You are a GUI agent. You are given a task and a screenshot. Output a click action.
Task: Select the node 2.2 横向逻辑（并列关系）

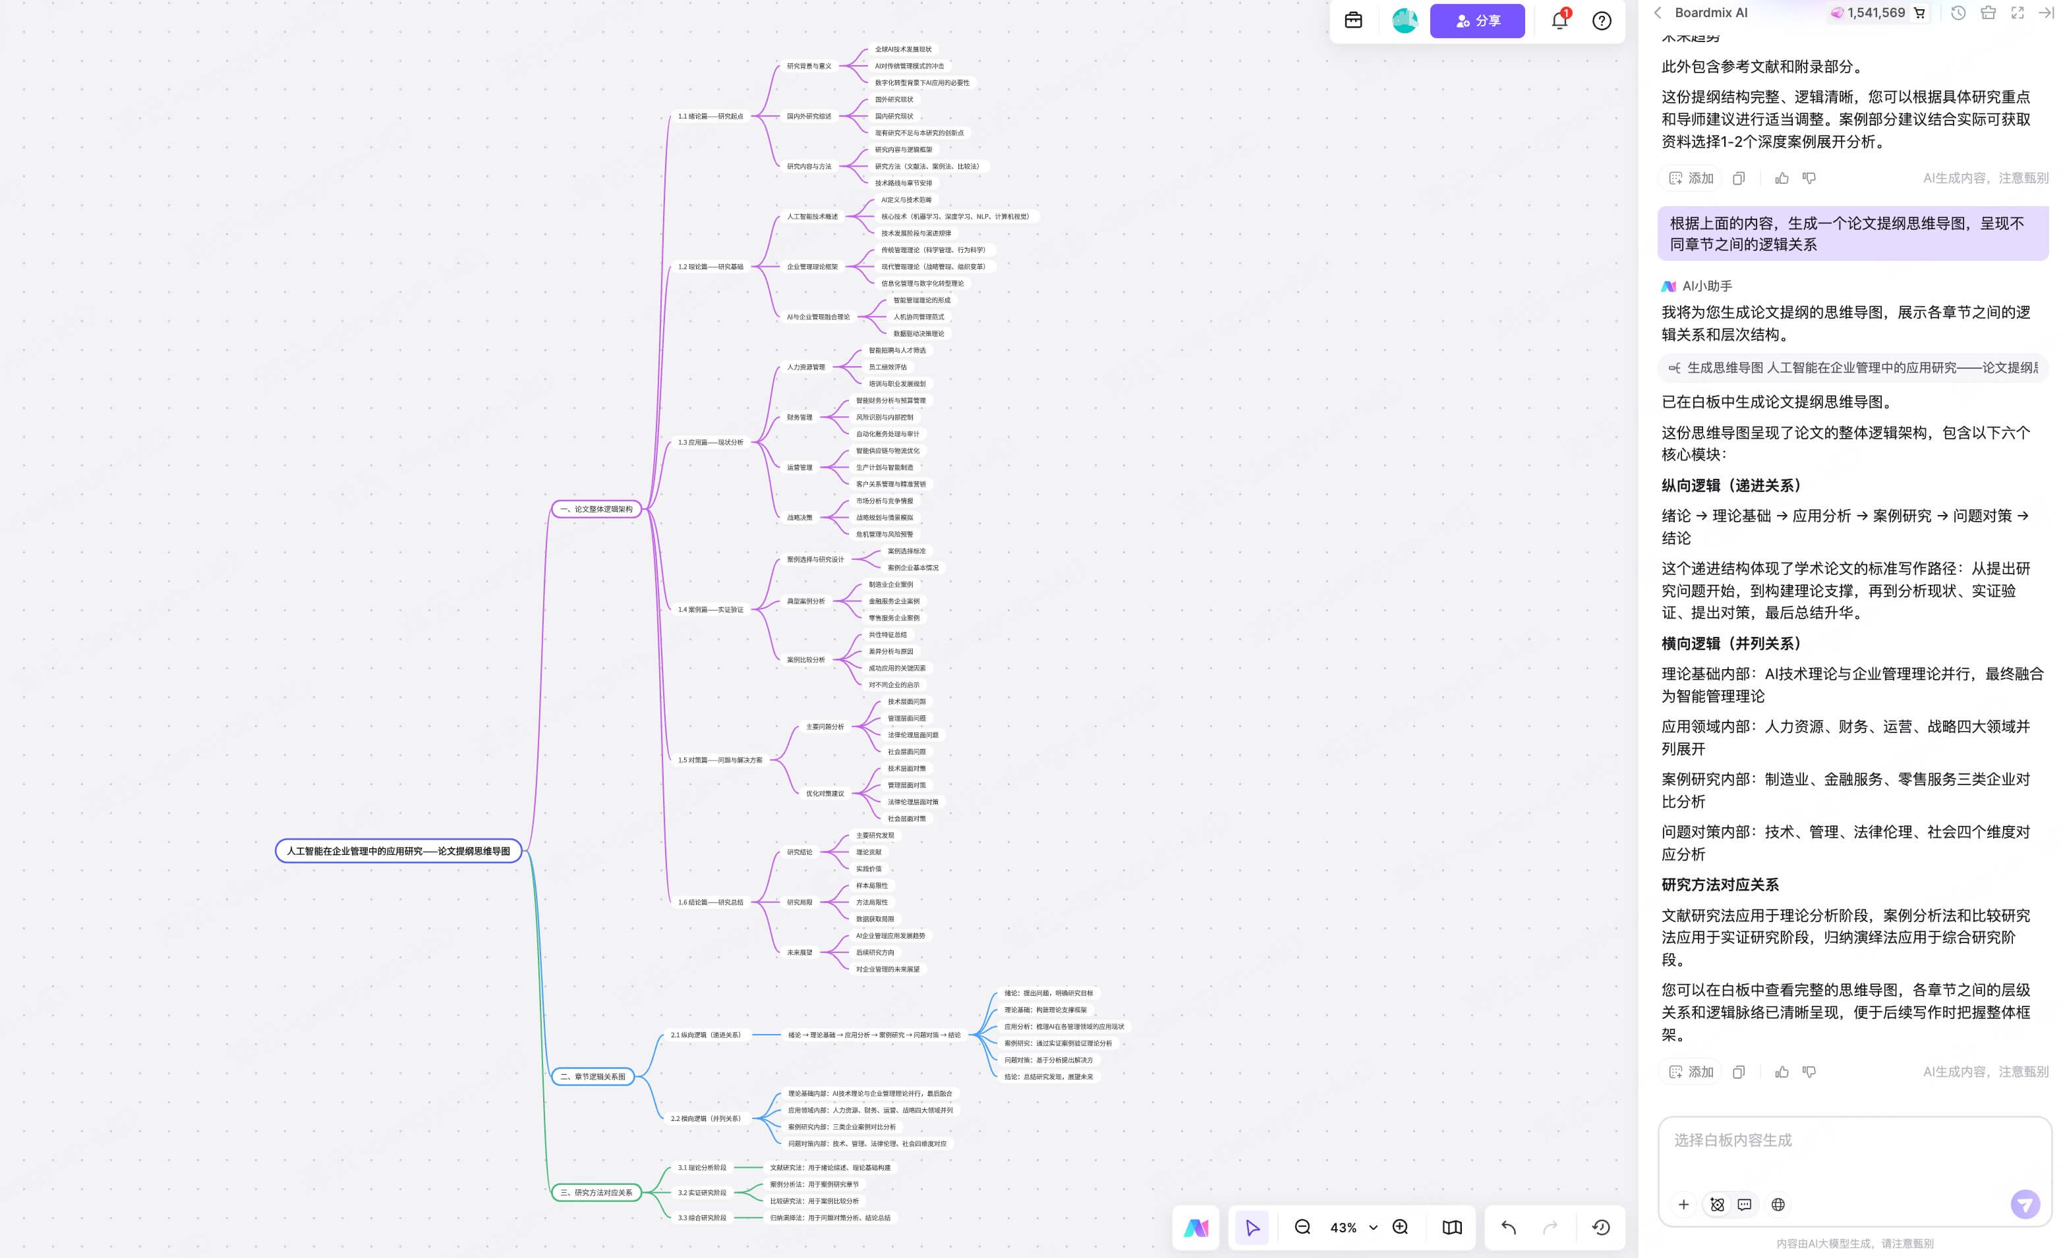(x=706, y=1118)
